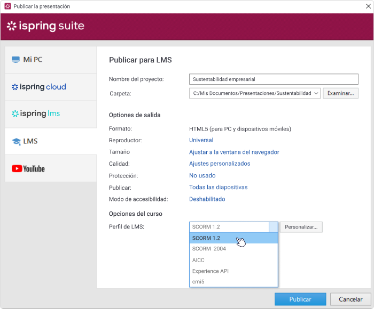Click the iSpring app icon in title bar
The image size is (374, 309).
(x=7, y=6)
